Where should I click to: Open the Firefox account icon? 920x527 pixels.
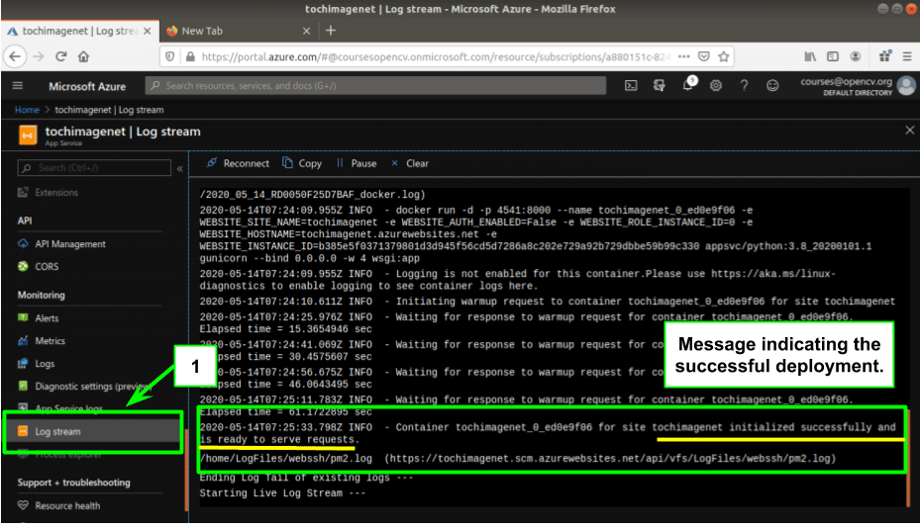[856, 56]
